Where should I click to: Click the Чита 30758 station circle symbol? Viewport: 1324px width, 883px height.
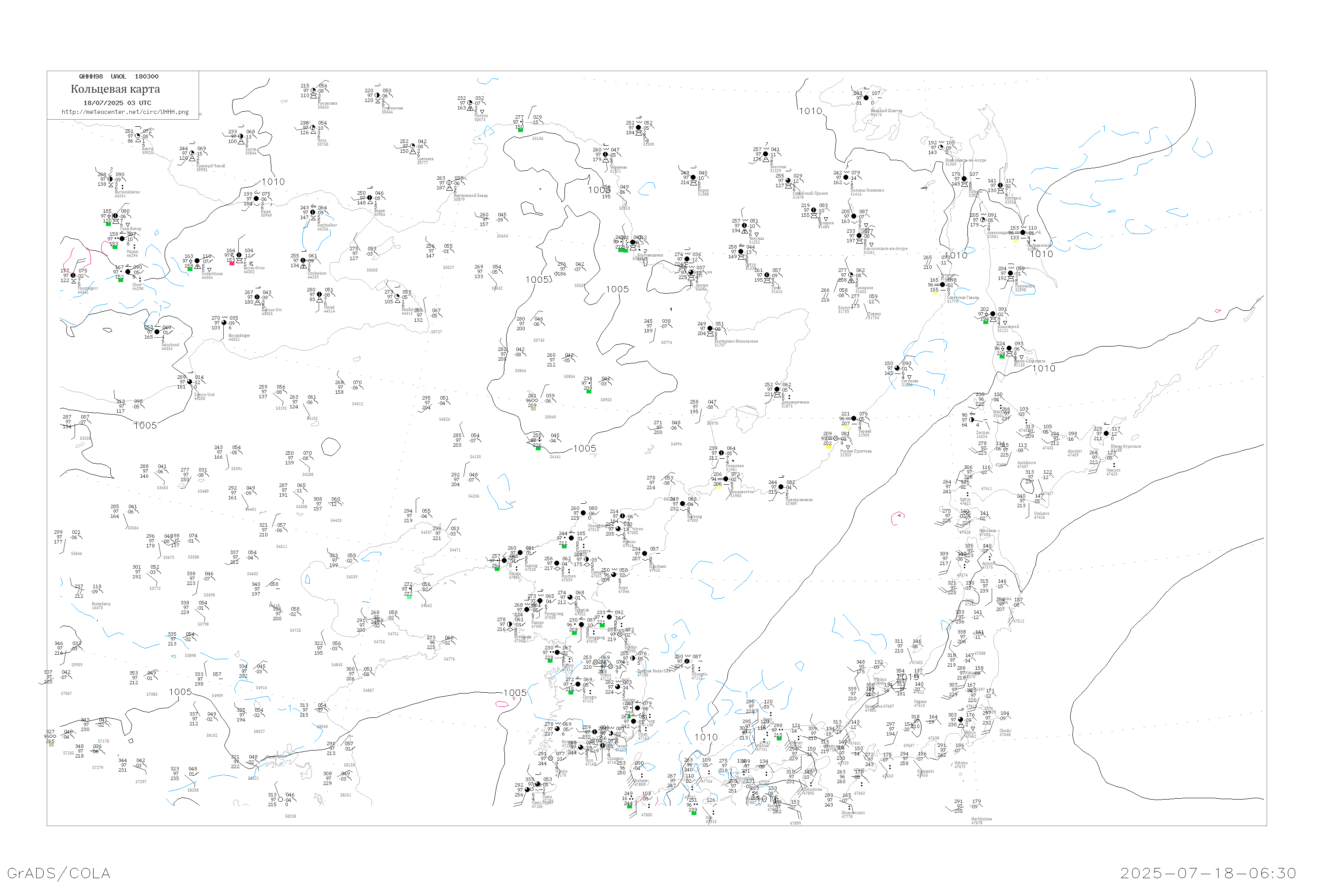[x=313, y=127]
